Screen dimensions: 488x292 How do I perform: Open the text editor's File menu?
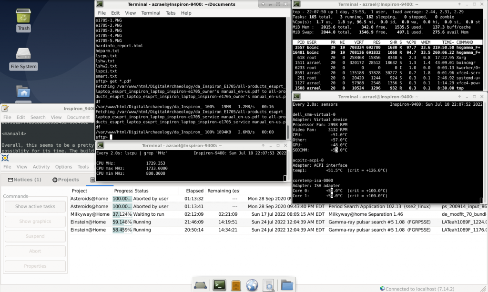coord(7,117)
